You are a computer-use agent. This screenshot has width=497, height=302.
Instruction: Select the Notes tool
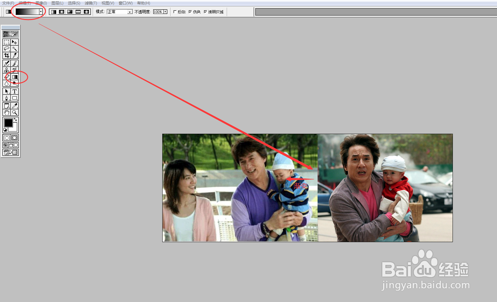tap(7, 106)
